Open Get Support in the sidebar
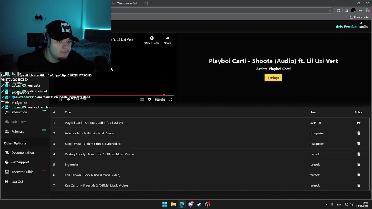The image size is (372, 209). [20, 162]
